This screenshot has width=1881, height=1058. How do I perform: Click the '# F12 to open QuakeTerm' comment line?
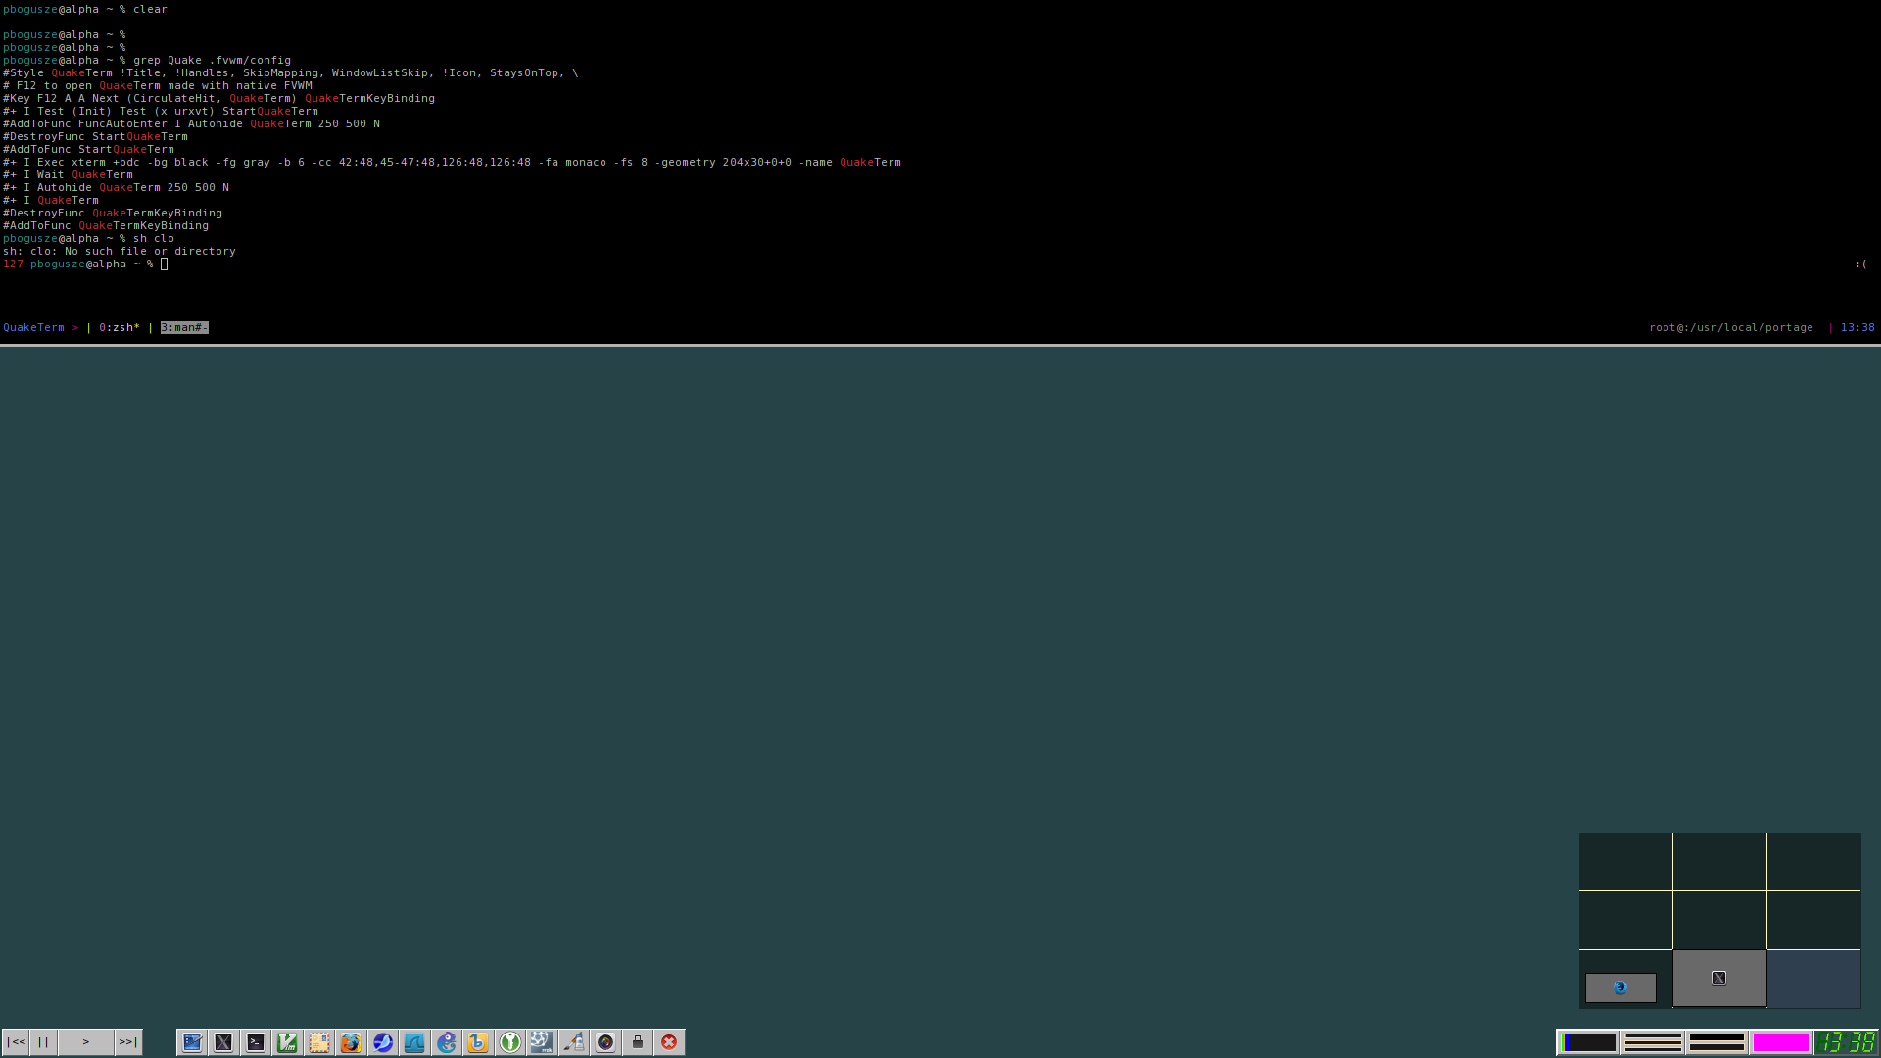click(x=157, y=85)
